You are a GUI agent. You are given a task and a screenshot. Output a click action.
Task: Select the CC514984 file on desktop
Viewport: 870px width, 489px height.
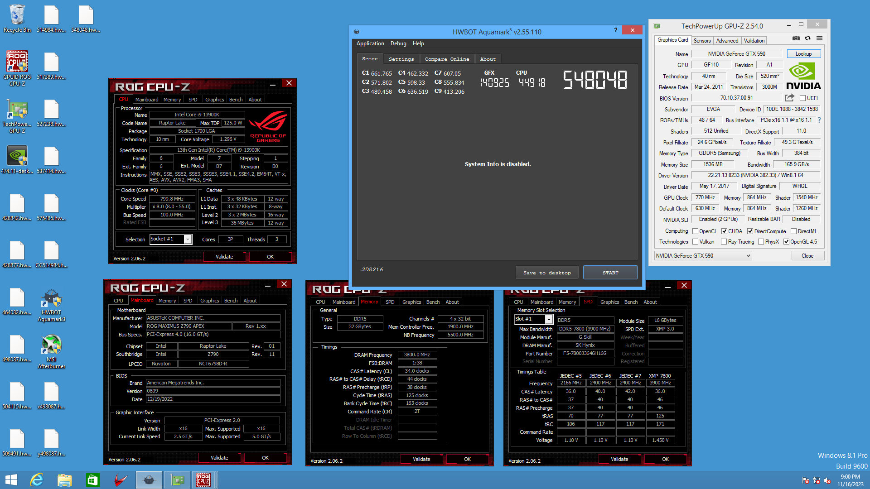(51, 254)
